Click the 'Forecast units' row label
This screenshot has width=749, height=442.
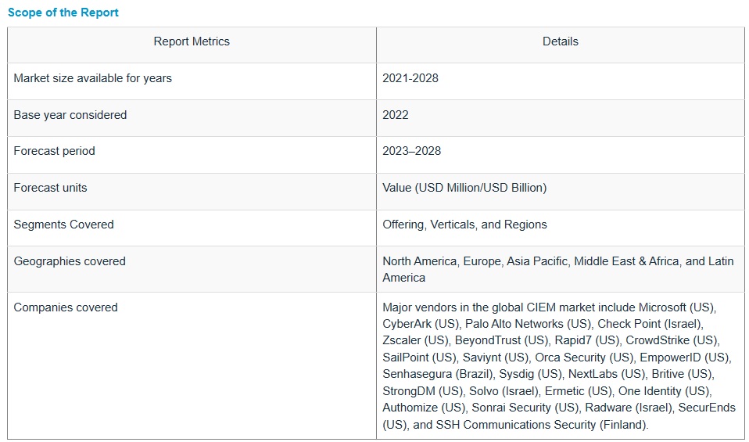[50, 188]
